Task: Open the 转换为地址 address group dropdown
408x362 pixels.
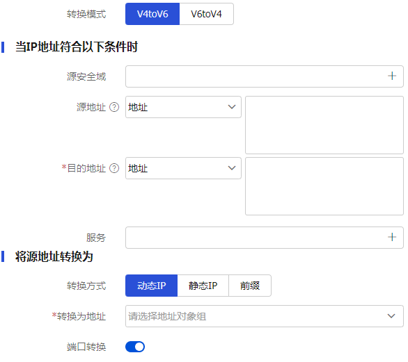Action: click(265, 316)
